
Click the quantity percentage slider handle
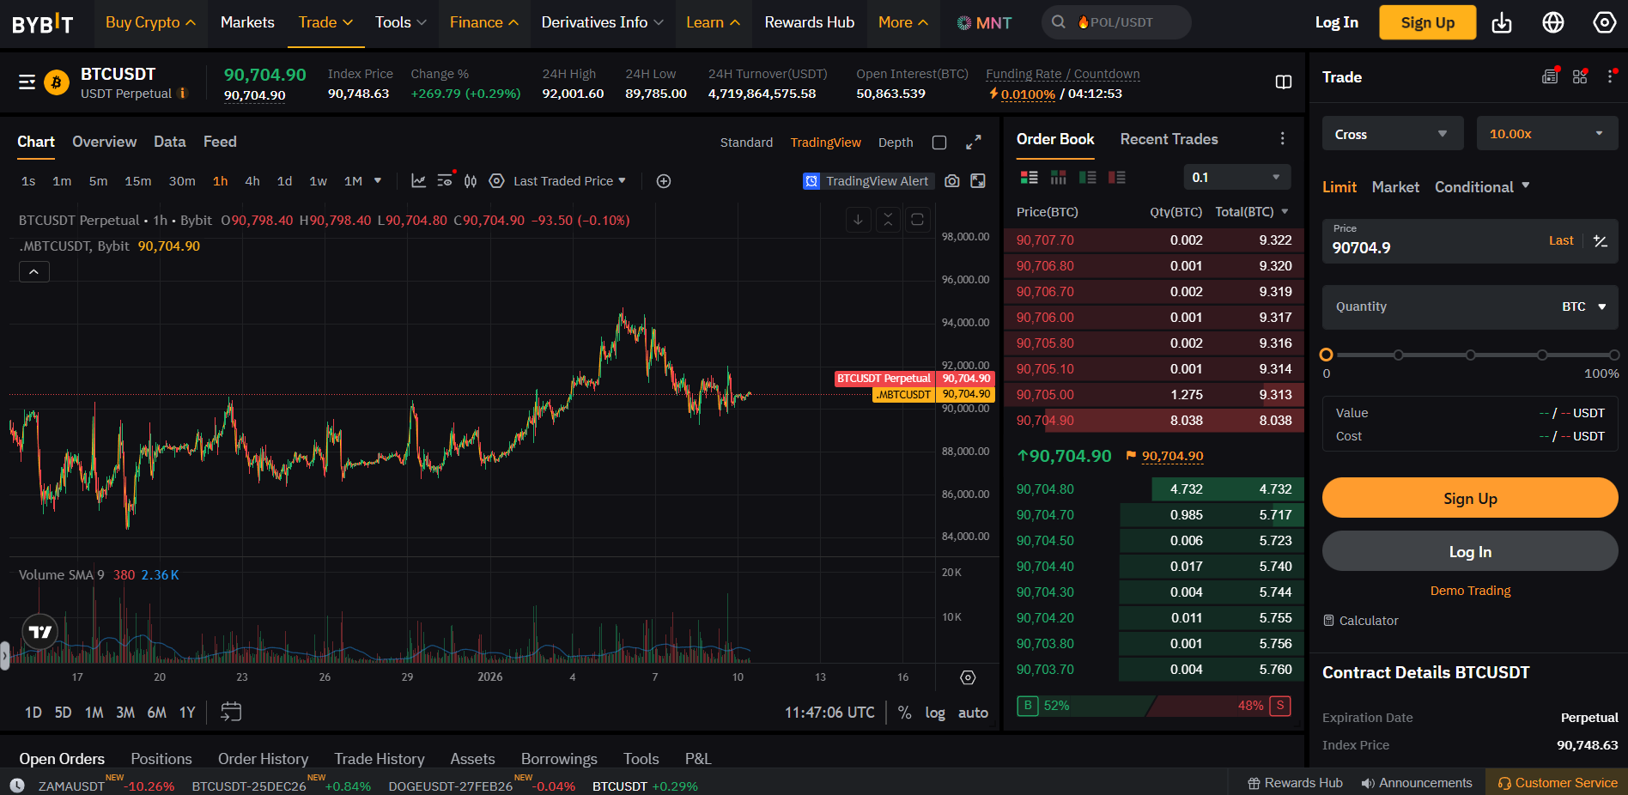(x=1327, y=355)
